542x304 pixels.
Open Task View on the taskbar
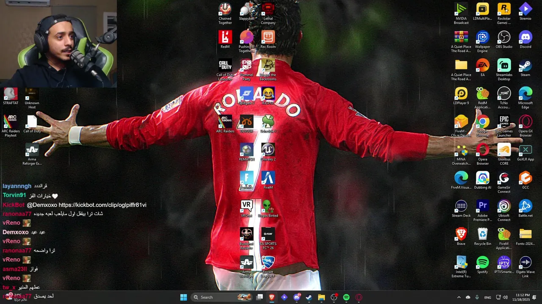coord(260,297)
